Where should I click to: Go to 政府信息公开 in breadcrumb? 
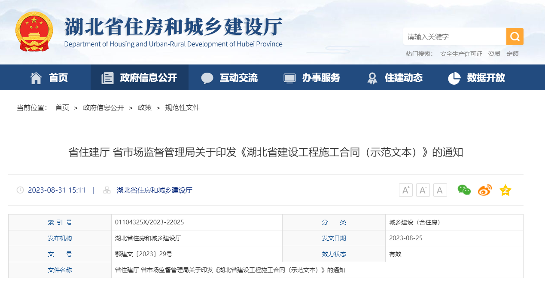click(104, 107)
